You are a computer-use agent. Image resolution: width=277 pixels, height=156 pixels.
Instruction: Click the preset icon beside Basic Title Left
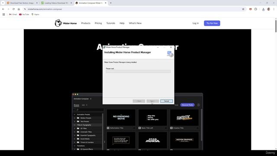(140, 128)
